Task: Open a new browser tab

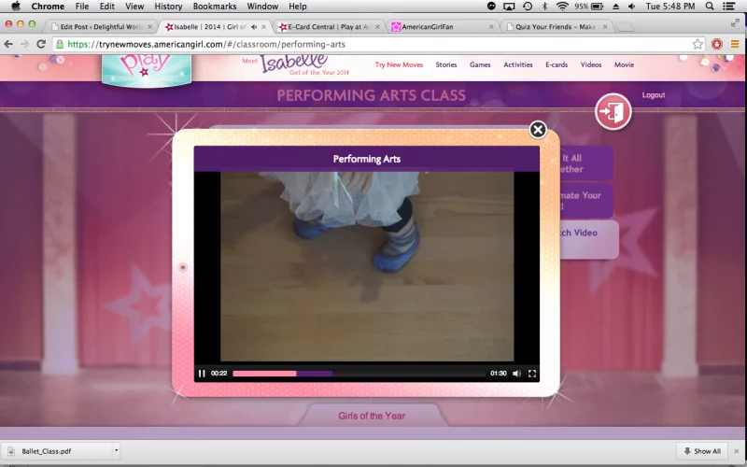Action: tap(625, 27)
